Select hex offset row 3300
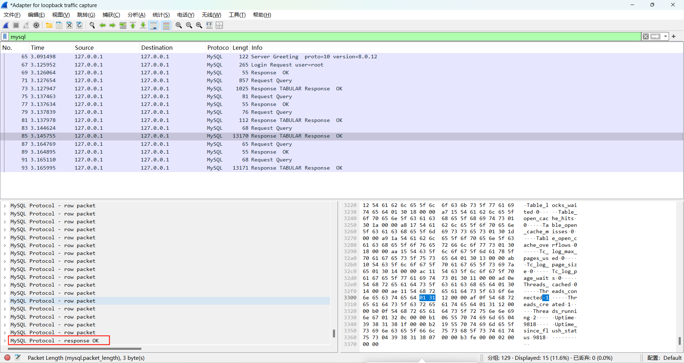Screen dimensions: 684x363 pos(350,298)
